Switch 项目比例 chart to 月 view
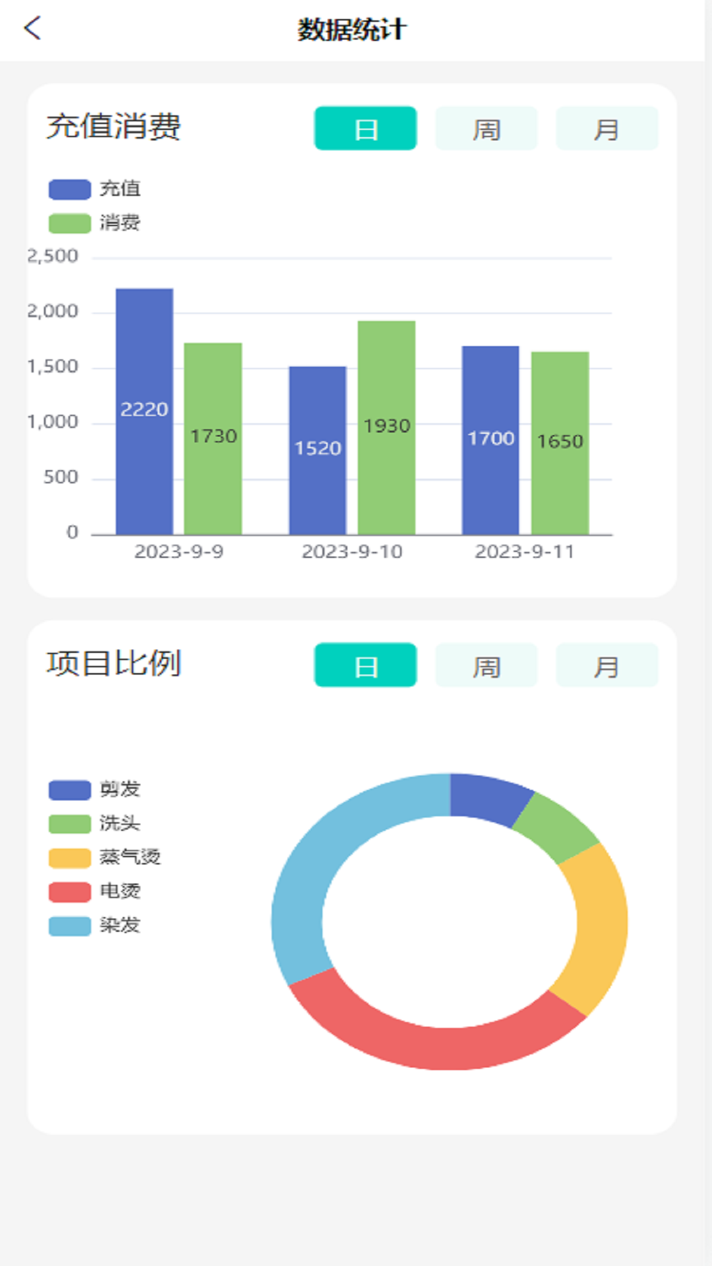 point(607,665)
